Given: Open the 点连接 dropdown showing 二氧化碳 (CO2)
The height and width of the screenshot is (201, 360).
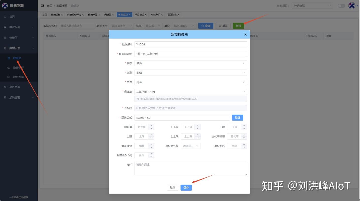Looking at the screenshot, I should tap(191, 92).
